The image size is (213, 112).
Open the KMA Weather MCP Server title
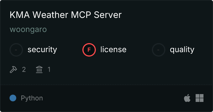click(x=66, y=15)
